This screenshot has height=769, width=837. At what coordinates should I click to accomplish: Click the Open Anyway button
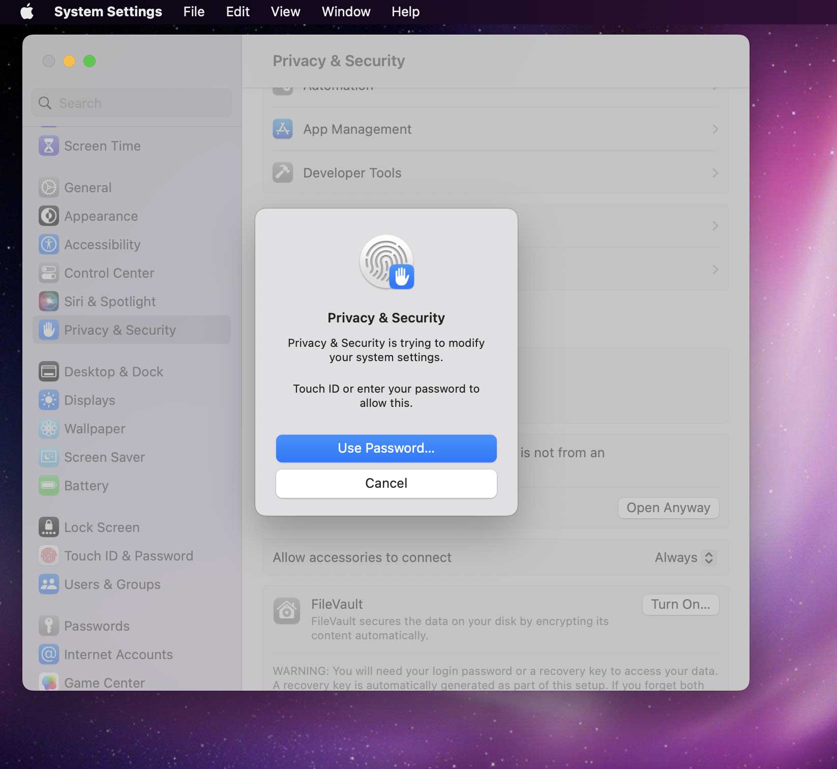click(x=668, y=508)
